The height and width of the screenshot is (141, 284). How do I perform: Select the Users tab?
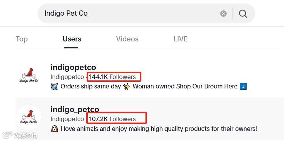point(72,39)
